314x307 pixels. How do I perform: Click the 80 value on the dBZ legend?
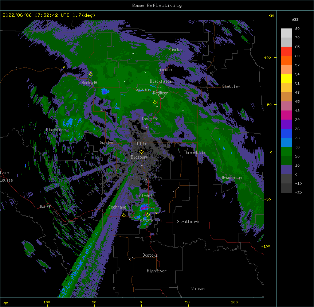pyautogui.click(x=297, y=29)
